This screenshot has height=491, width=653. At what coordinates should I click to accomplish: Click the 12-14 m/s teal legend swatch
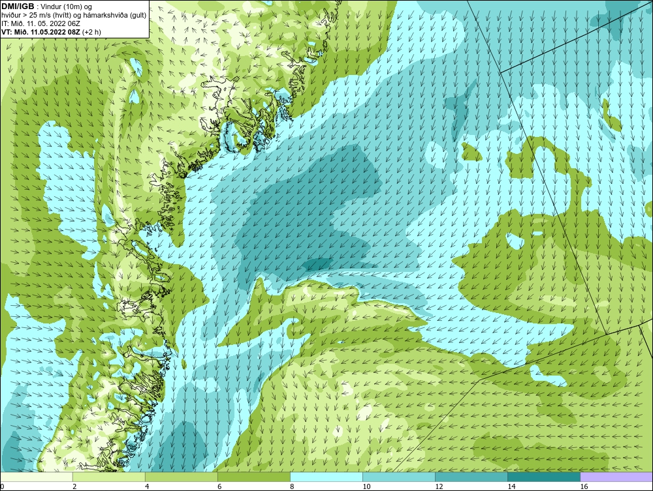[471, 477]
